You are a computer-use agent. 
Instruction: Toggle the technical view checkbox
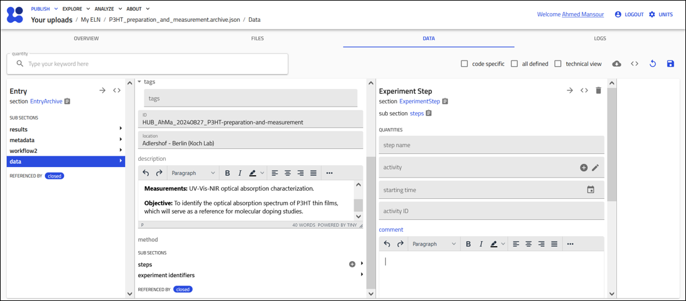click(x=558, y=64)
